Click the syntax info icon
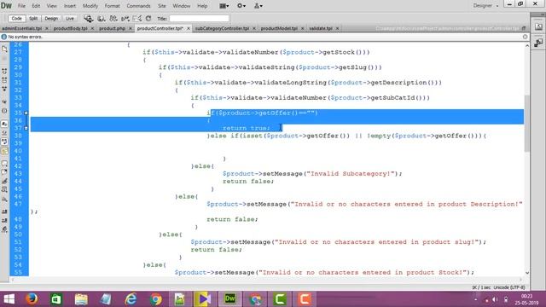 [3, 37]
